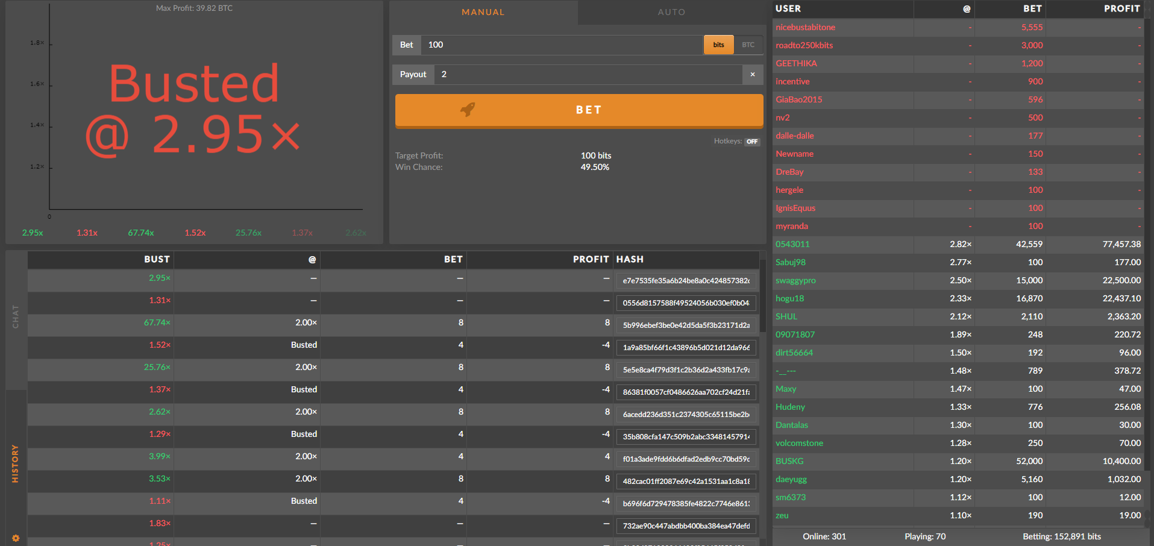The width and height of the screenshot is (1154, 546).
Task: Open Hudeny's player page
Action: [790, 407]
